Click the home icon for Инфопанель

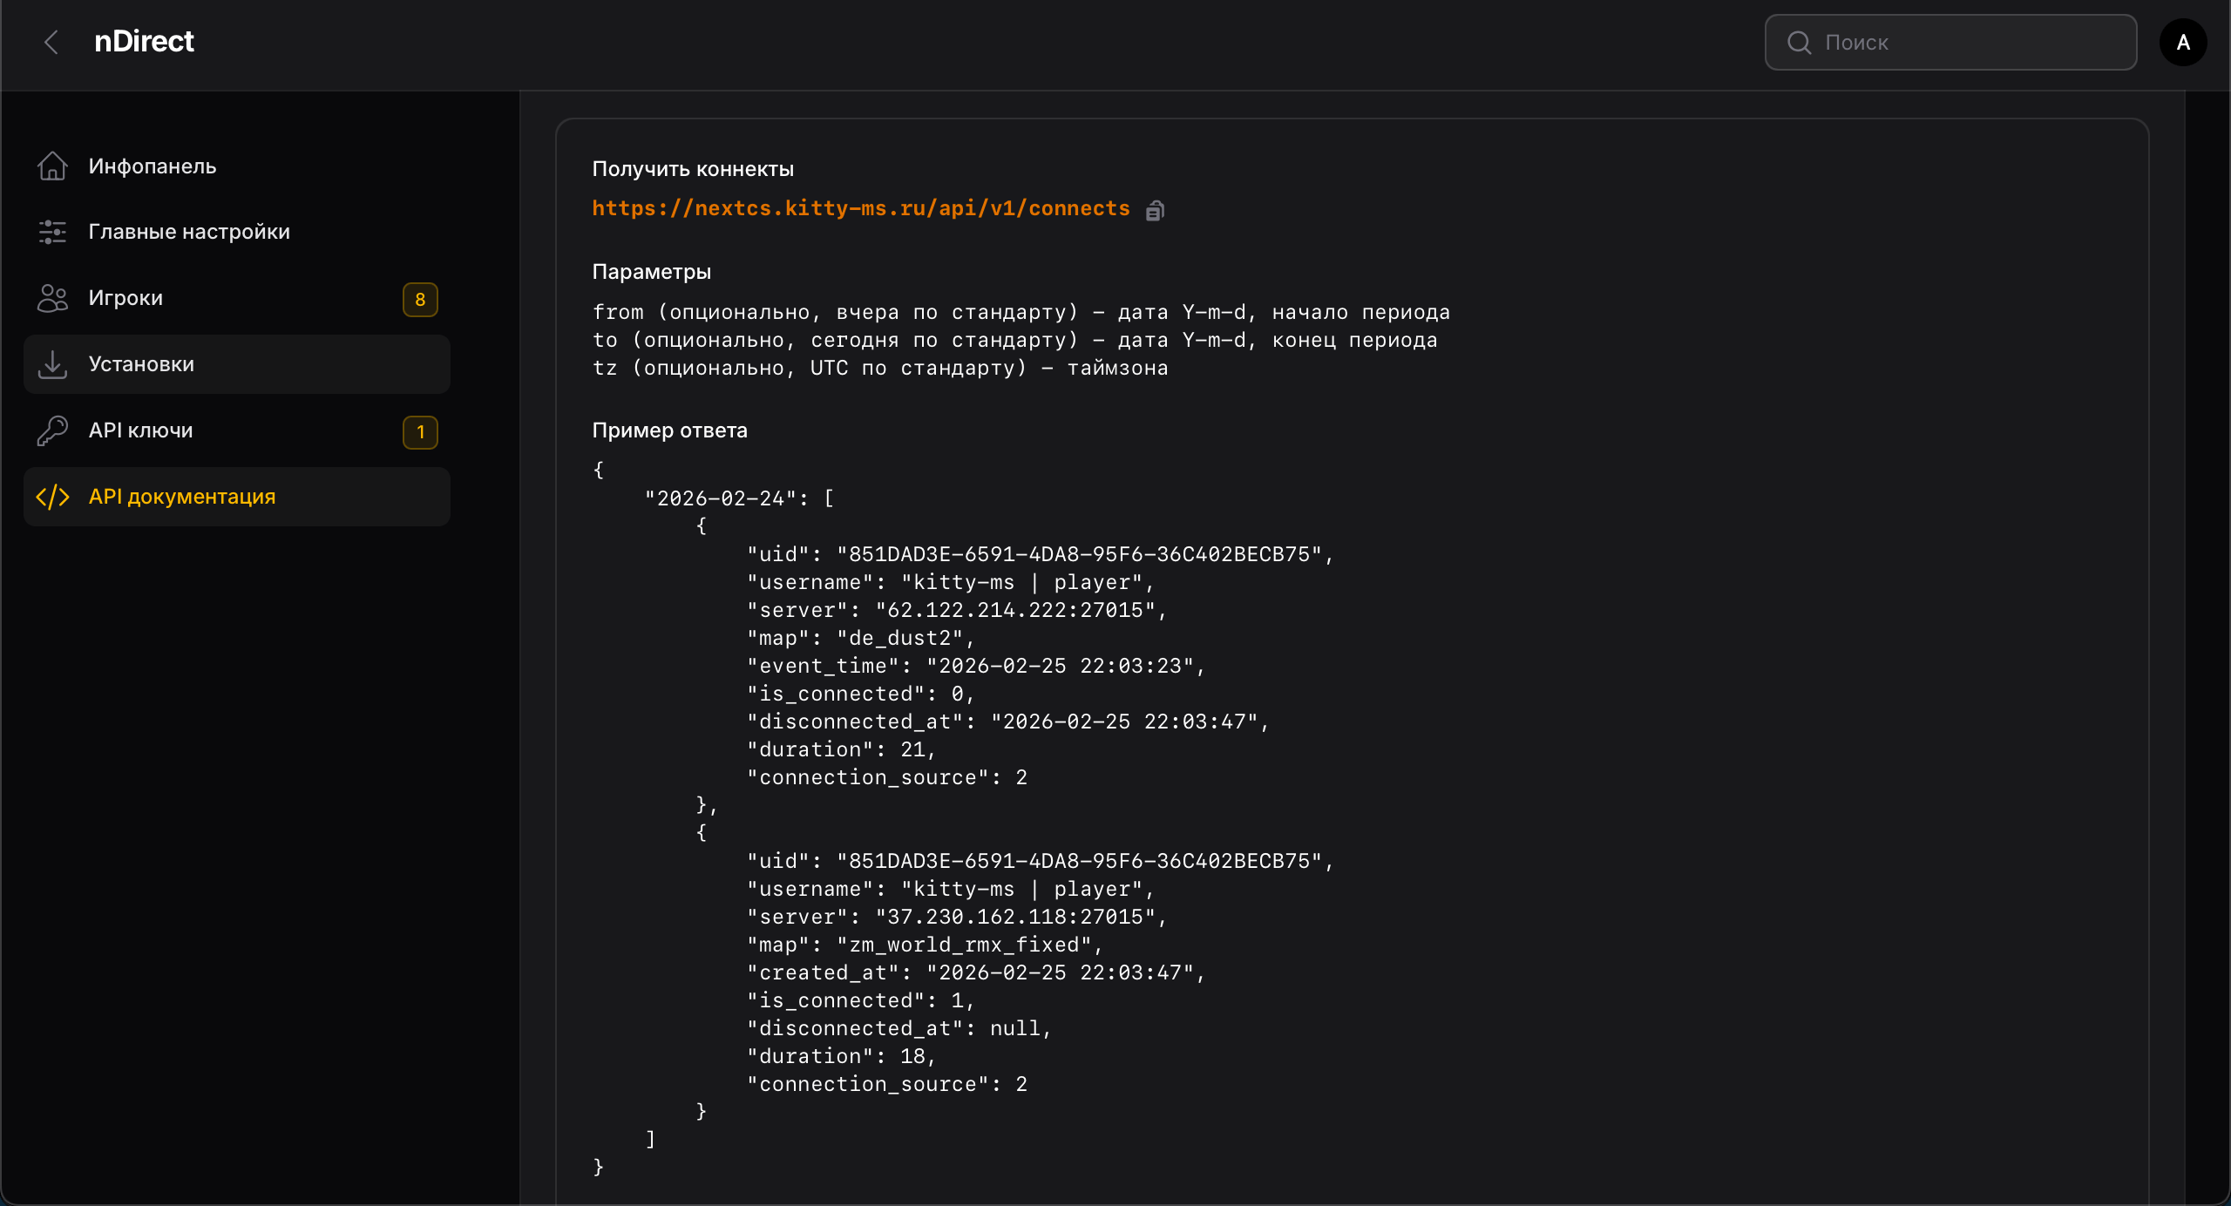(x=52, y=166)
